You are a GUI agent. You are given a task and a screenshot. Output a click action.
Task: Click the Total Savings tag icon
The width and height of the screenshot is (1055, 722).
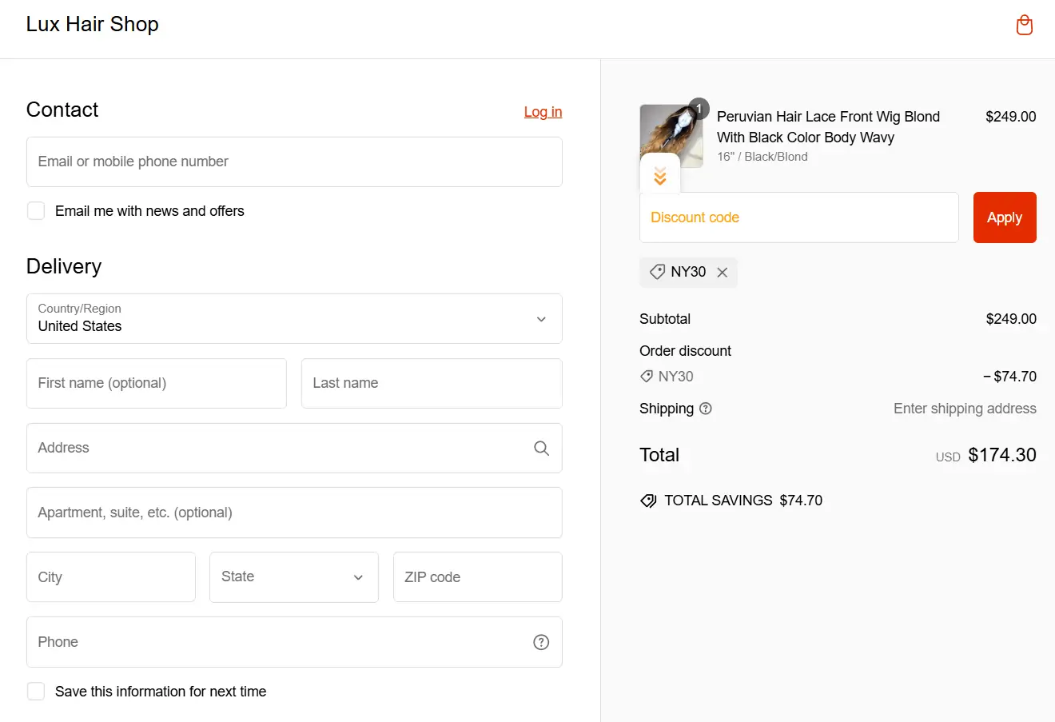648,501
